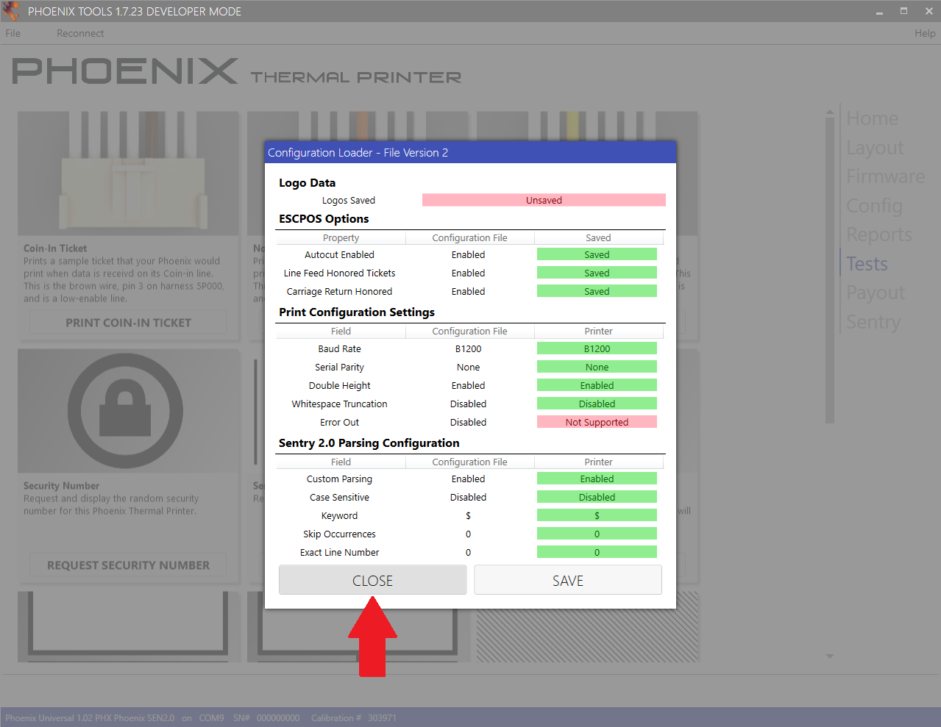Click the REQUEST SECURITY NUMBER button

pyautogui.click(x=127, y=565)
